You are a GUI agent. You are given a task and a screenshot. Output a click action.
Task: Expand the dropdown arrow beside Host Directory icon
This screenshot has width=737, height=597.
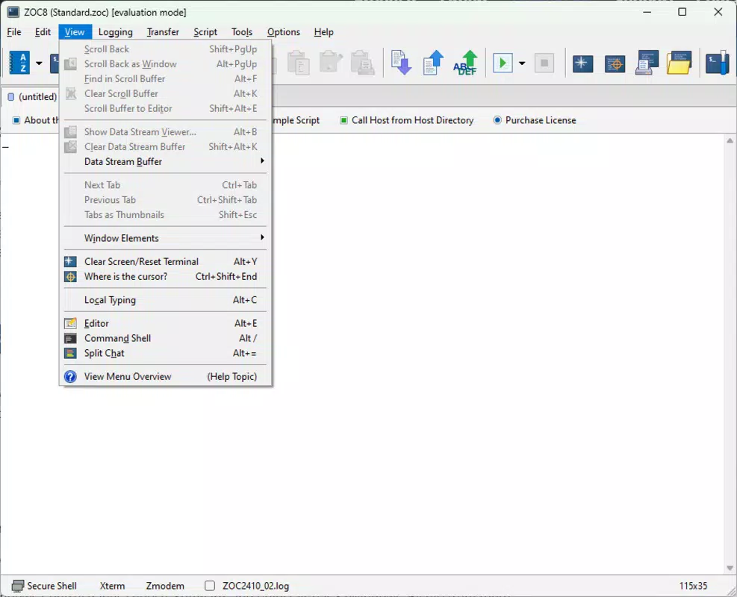point(39,63)
